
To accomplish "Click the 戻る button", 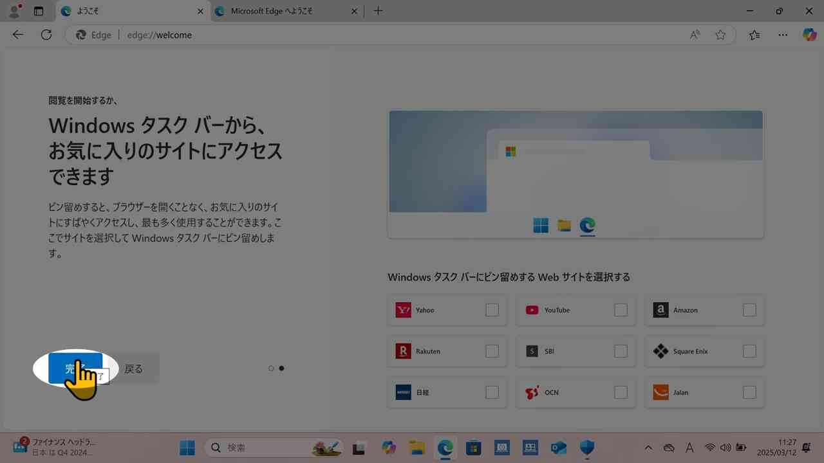I will [133, 369].
